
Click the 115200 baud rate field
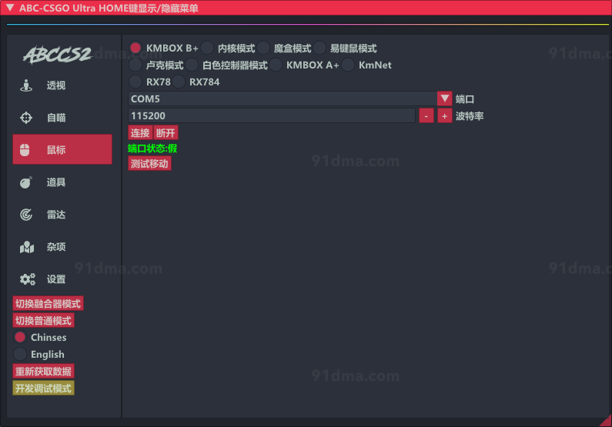(x=271, y=115)
